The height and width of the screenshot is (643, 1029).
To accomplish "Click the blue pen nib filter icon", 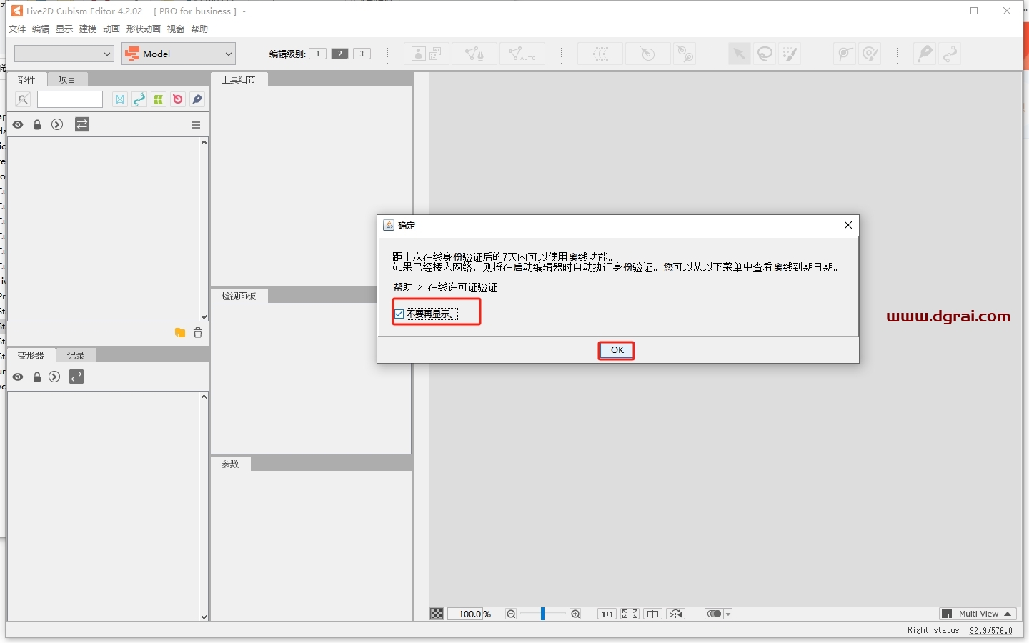I will (x=197, y=99).
